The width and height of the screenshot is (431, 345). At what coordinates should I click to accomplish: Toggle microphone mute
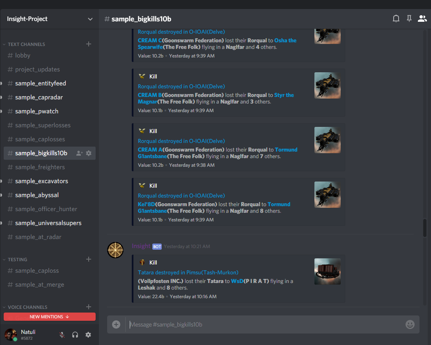pos(62,335)
